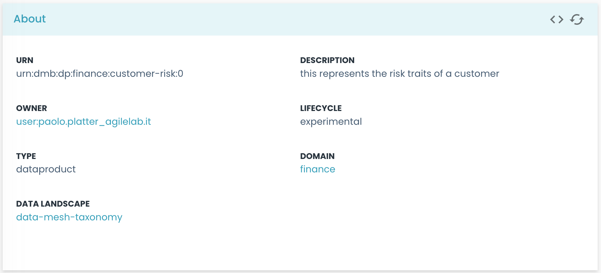
Task: Click the OWNER field label
Action: pos(31,108)
